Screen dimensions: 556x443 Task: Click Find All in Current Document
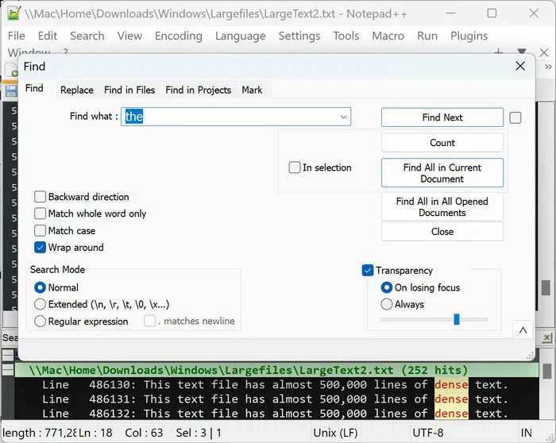tap(442, 173)
